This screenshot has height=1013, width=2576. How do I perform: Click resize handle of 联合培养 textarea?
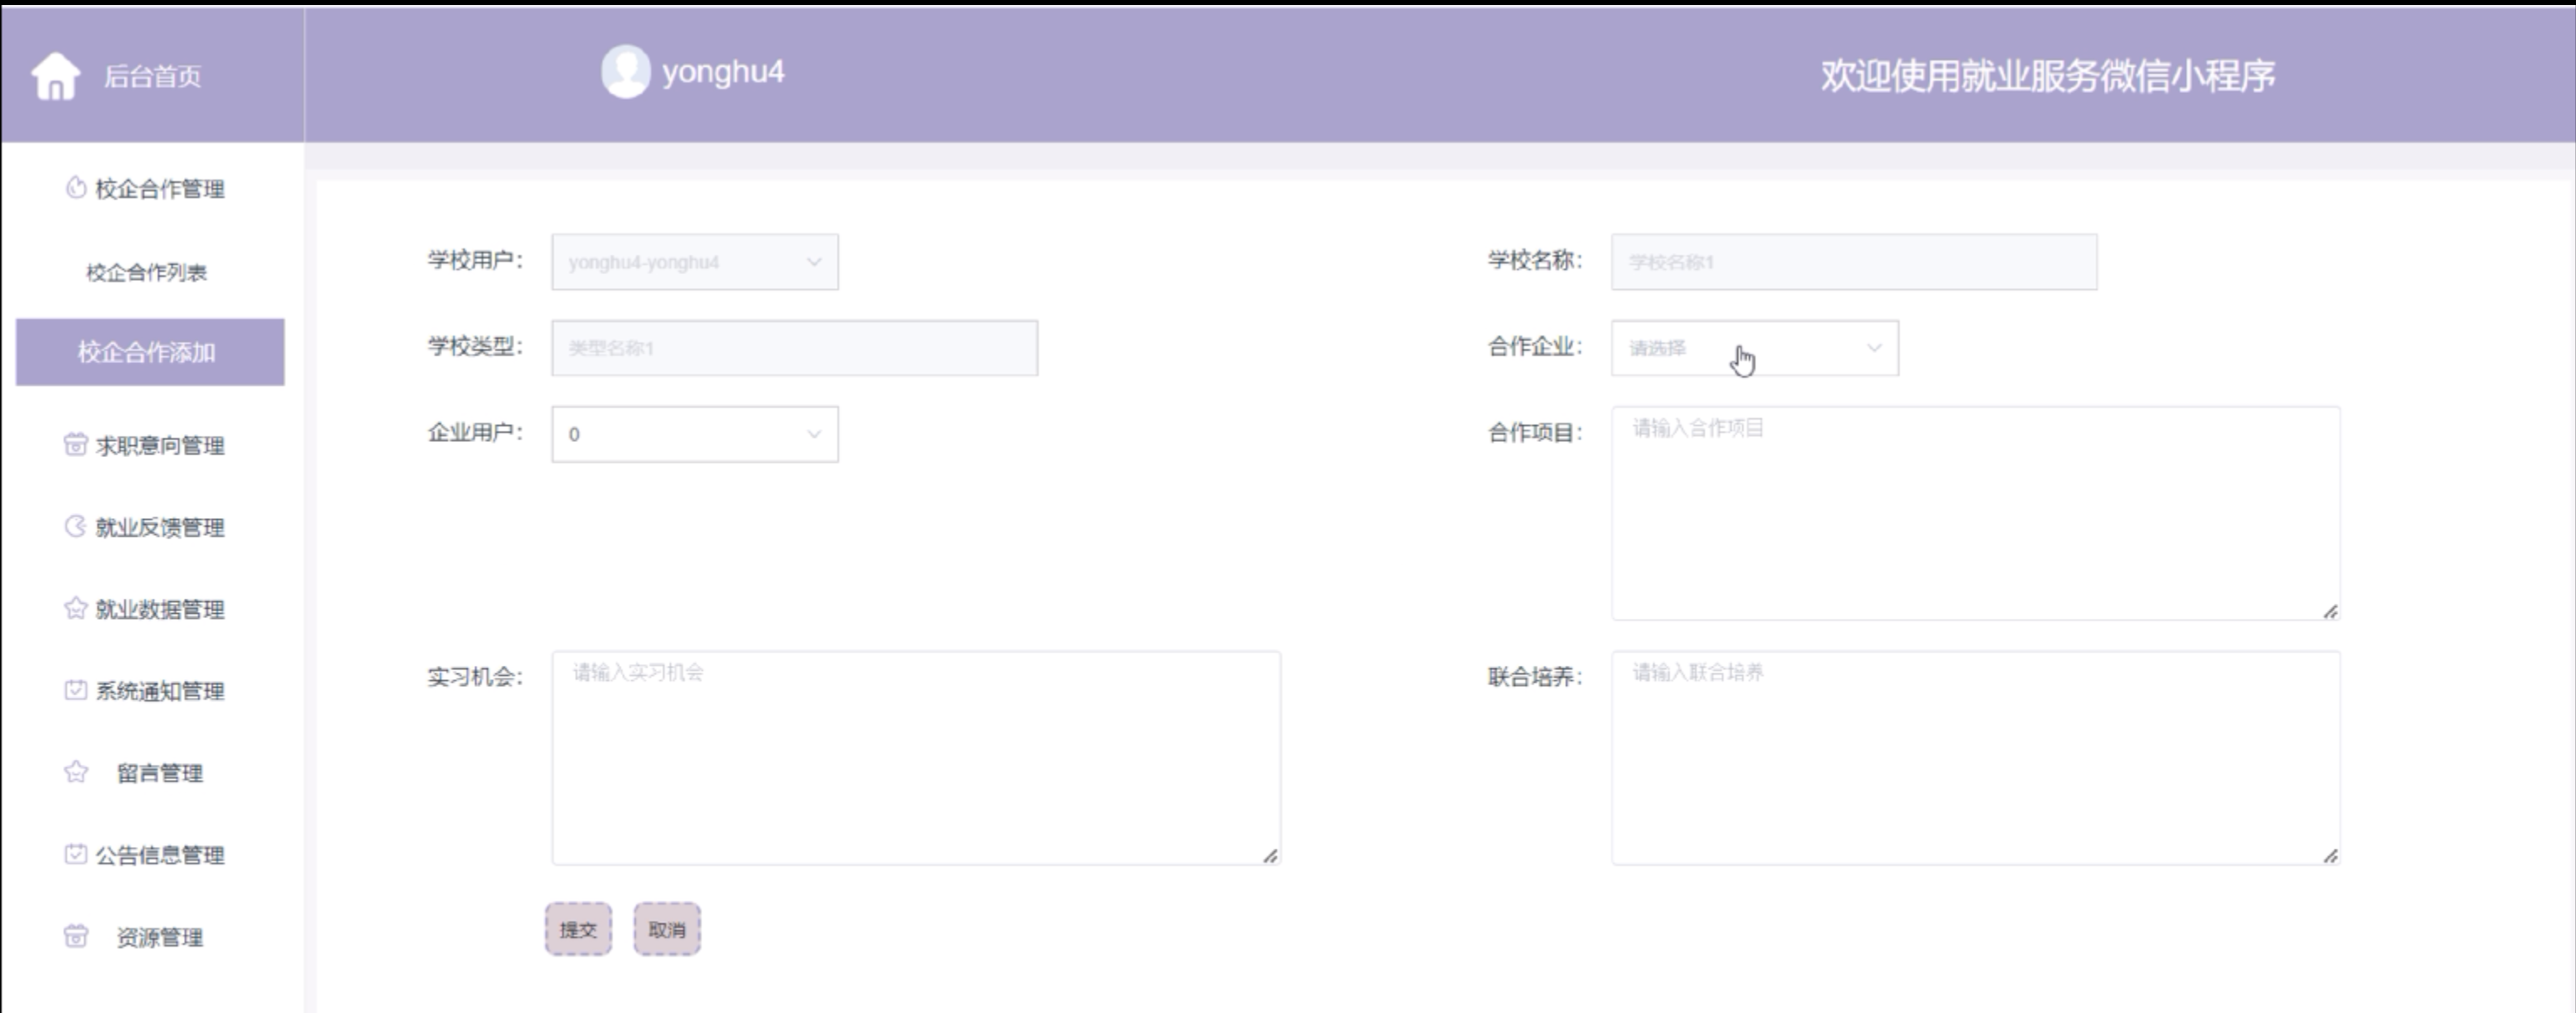pyautogui.click(x=2330, y=856)
